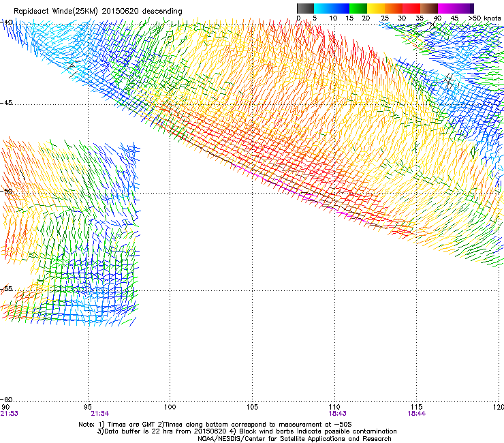Viewport: 504px width, 443px height.
Task: Click the 18:44 pass time label
Action: (x=417, y=414)
